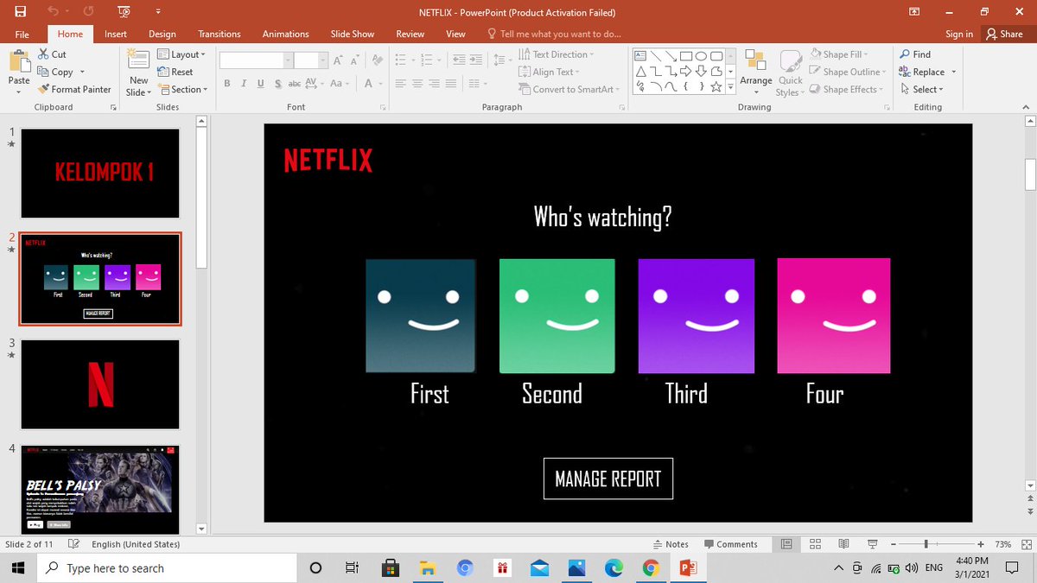This screenshot has height=583, width=1037.
Task: Expand the Section dropdown
Action: (183, 89)
